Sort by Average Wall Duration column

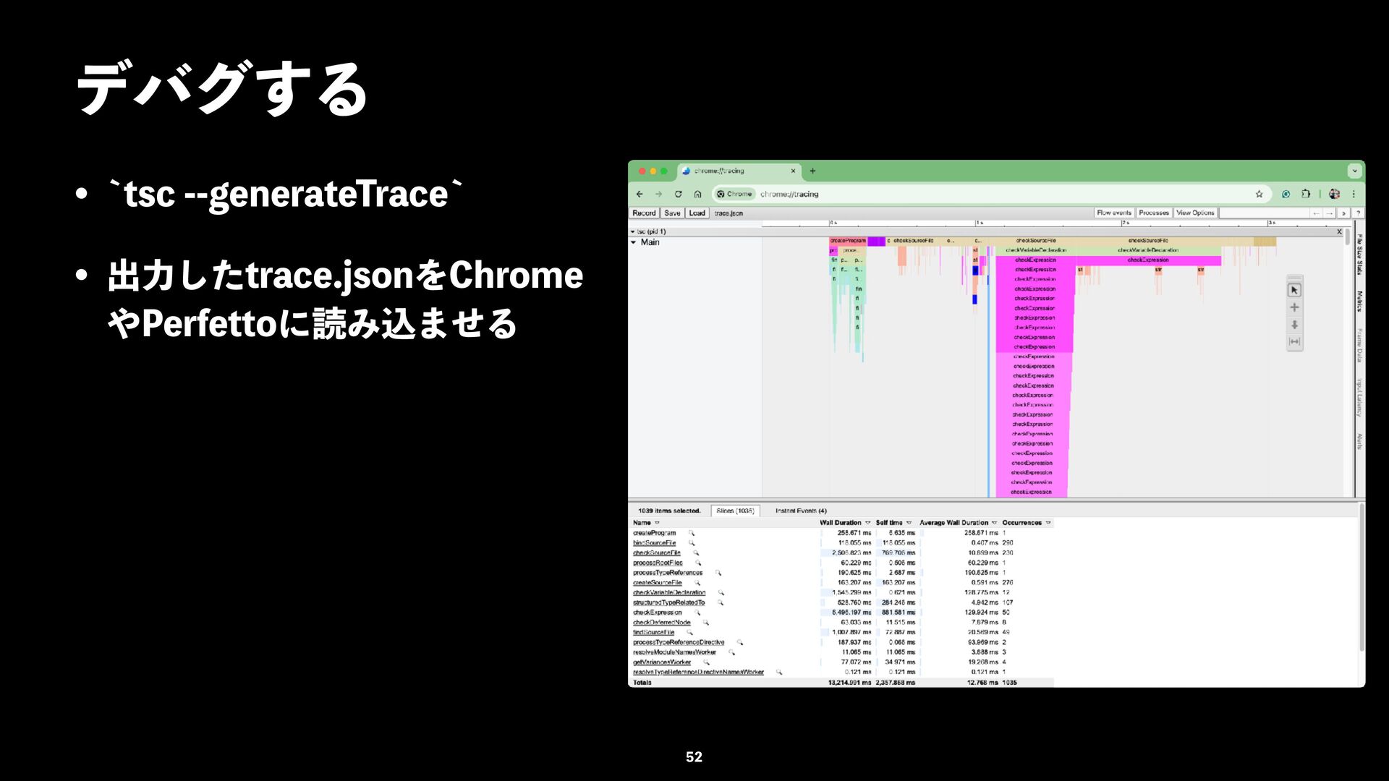[958, 522]
